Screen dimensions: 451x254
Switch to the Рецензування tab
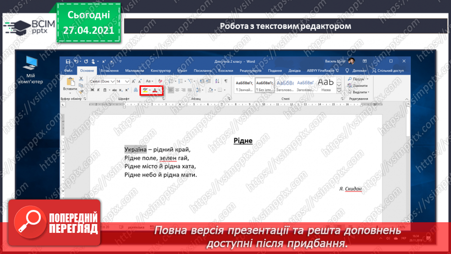tap(250, 71)
